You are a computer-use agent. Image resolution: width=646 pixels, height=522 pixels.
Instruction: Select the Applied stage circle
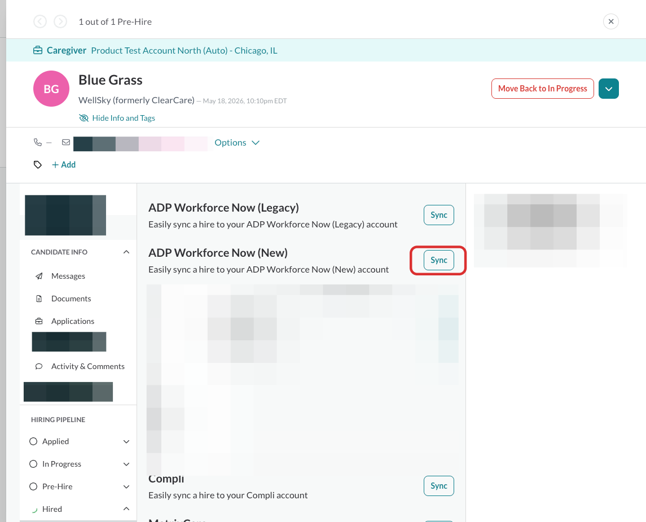pos(33,441)
